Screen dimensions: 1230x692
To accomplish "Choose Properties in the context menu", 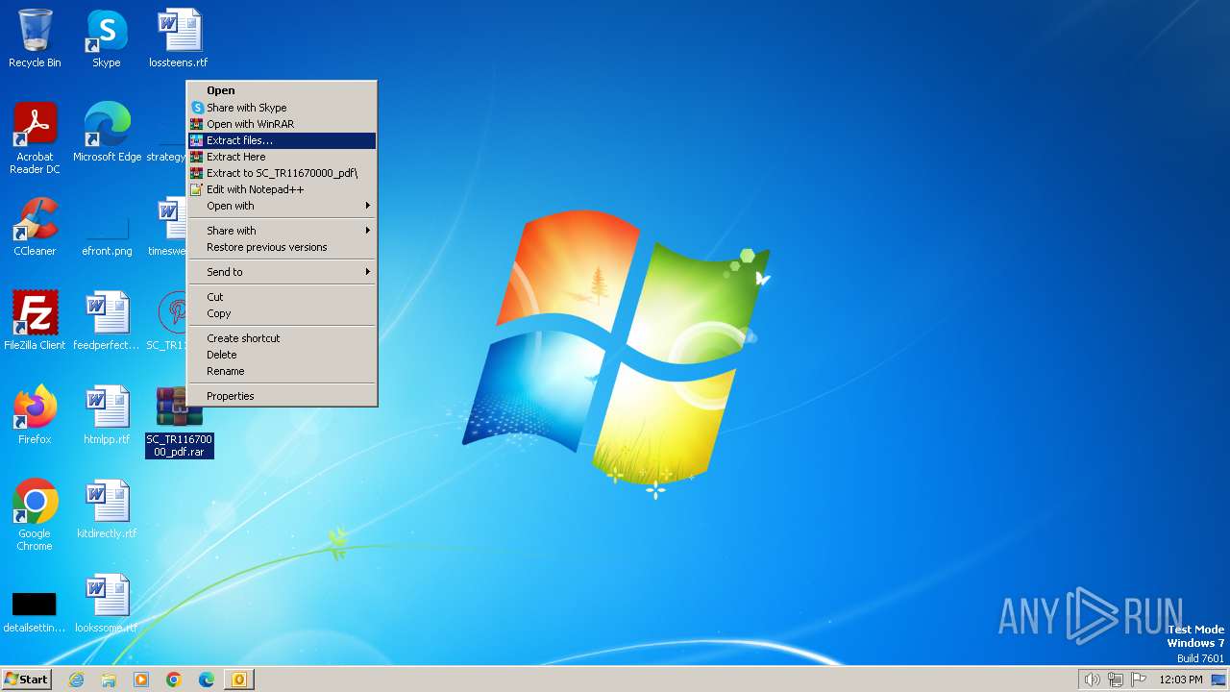I will coord(282,396).
